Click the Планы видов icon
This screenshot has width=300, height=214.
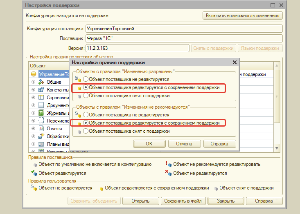point(41,144)
